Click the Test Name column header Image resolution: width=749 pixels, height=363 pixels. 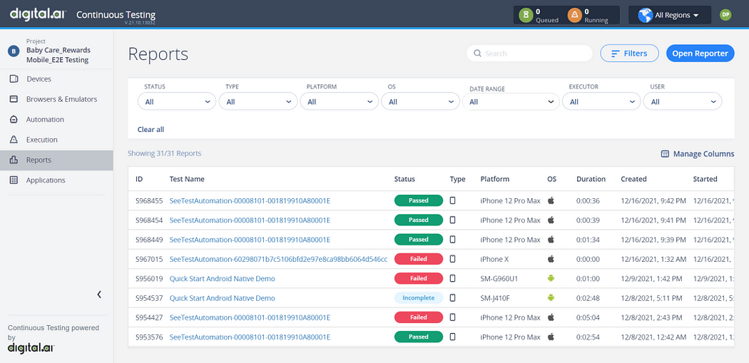coord(187,179)
